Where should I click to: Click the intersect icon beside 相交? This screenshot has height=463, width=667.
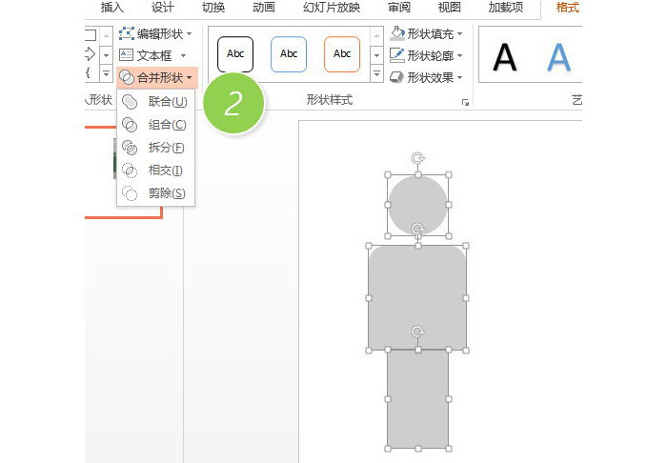click(x=130, y=171)
